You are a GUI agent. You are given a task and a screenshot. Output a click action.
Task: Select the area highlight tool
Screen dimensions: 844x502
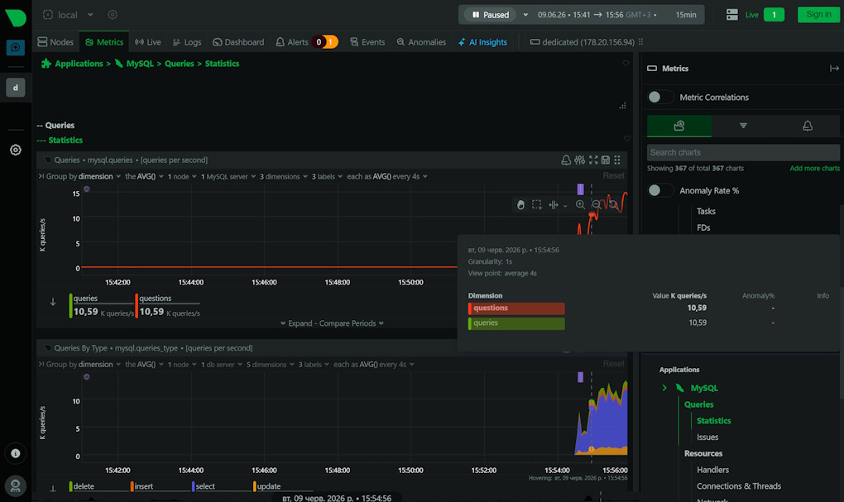point(537,204)
